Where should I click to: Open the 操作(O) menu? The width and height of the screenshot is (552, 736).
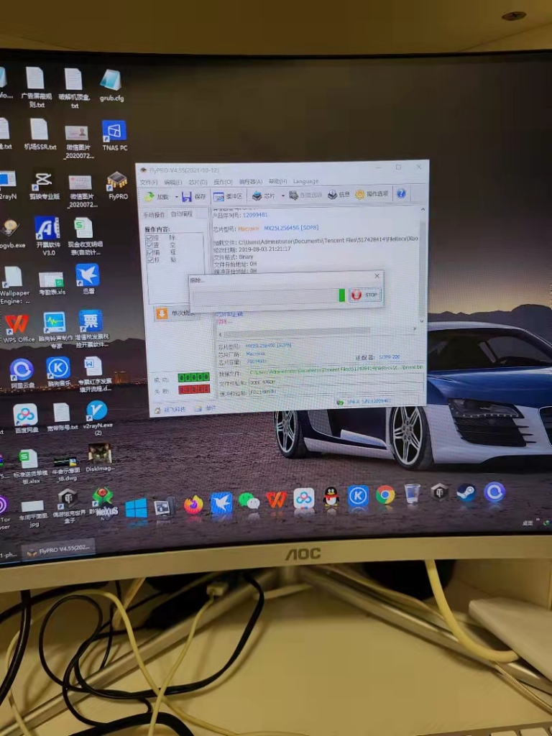pyautogui.click(x=223, y=182)
